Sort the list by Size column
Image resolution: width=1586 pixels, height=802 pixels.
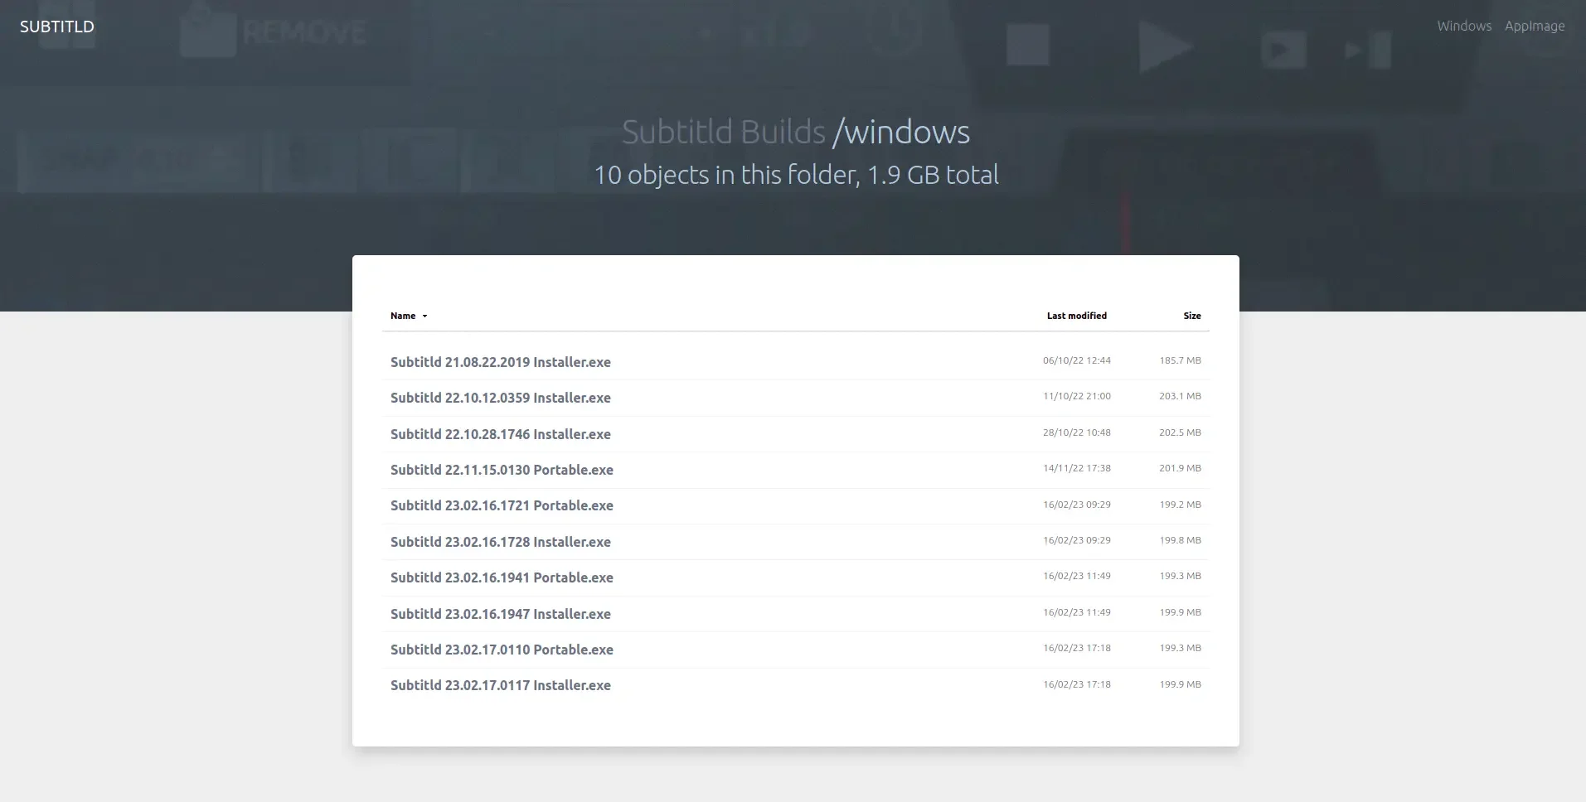click(1192, 316)
